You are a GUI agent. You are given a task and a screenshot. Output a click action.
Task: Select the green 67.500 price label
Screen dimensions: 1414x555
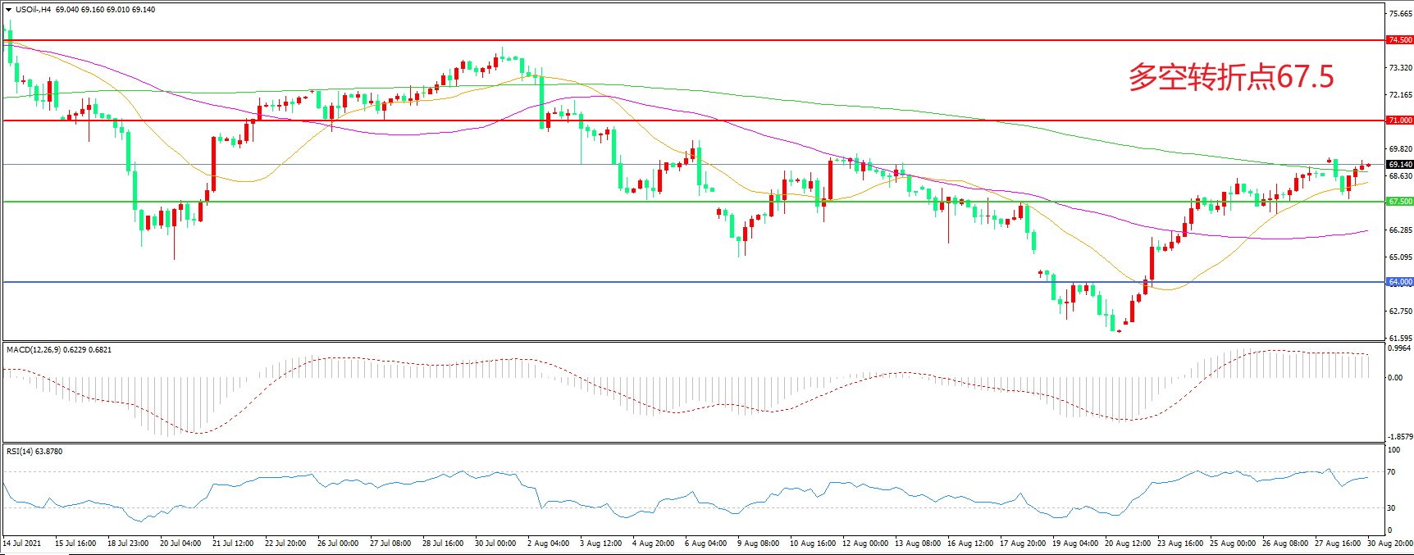click(x=1399, y=202)
